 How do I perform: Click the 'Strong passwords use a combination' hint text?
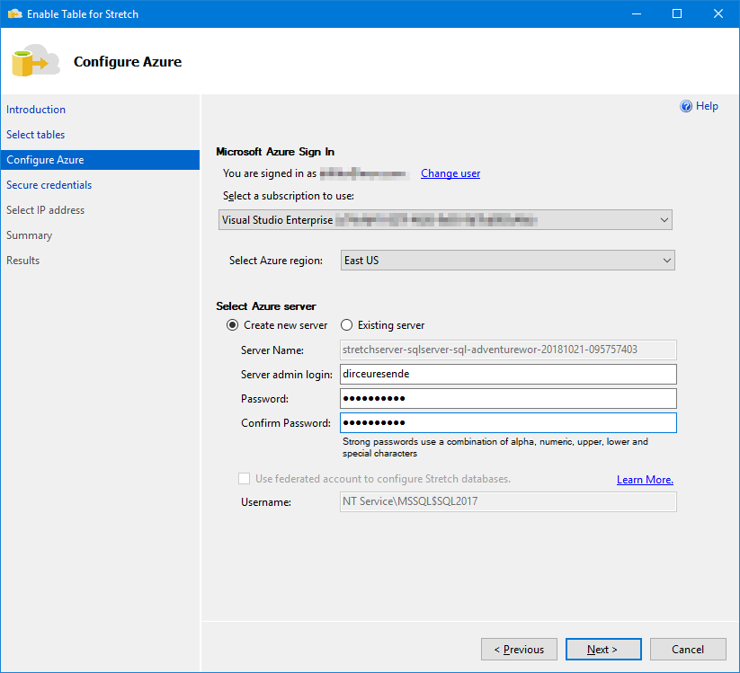tap(495, 447)
